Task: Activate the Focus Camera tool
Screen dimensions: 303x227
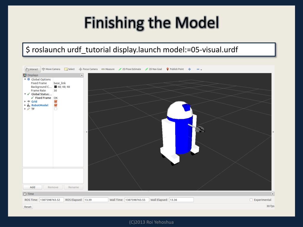Action: [x=88, y=69]
